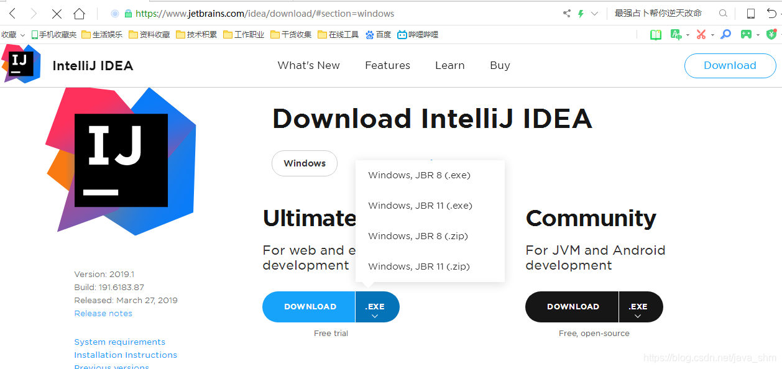Open the Buy menu item

tap(500, 65)
